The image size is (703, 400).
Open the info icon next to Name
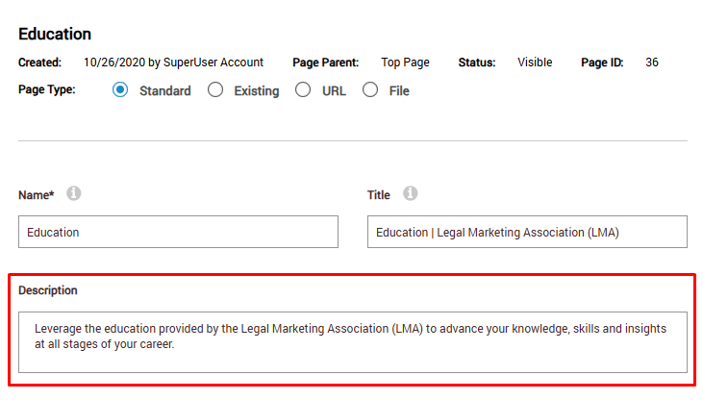pos(73,193)
